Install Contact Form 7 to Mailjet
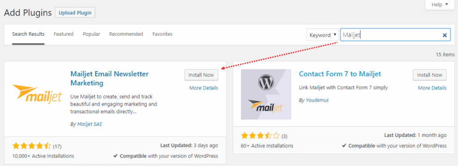Screen dimensions: 458x166 (430, 75)
